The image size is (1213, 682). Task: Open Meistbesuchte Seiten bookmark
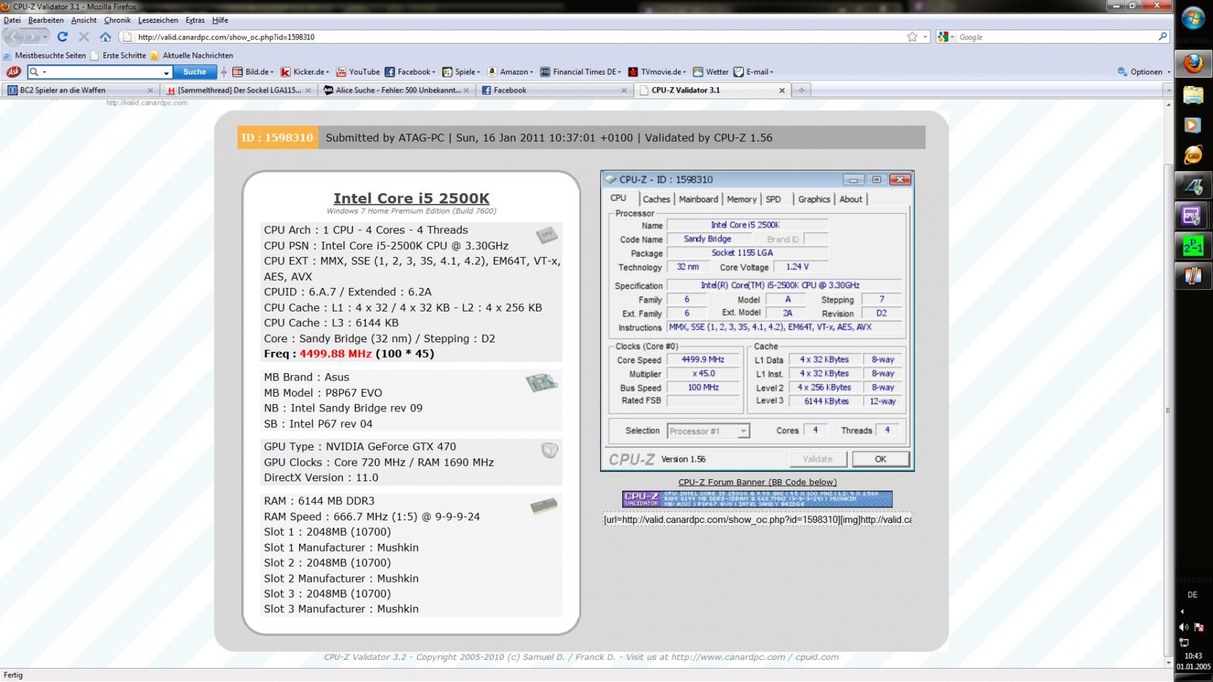(44, 56)
